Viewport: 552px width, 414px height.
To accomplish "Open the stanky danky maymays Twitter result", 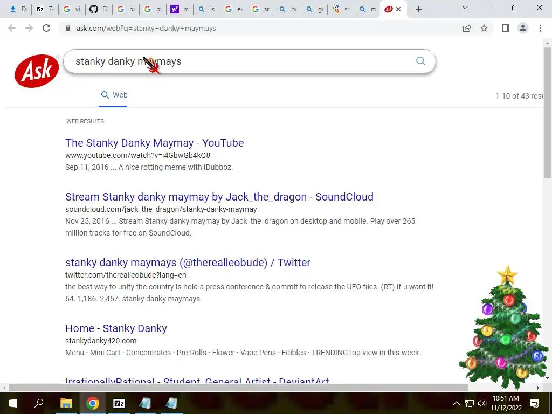I will pos(188,263).
